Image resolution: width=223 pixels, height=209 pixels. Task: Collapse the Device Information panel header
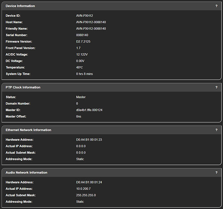point(20,6)
